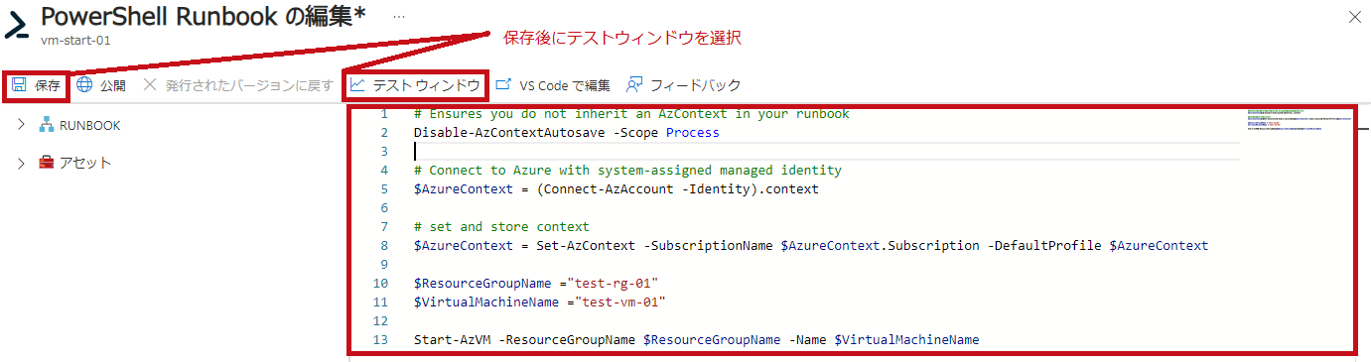Click the feedback person icon

point(634,85)
